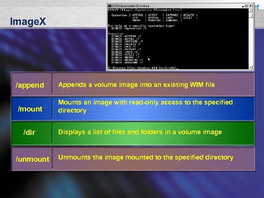Click the ImageX slide title
Screen dimensions: 264x198
pyautogui.click(x=28, y=21)
